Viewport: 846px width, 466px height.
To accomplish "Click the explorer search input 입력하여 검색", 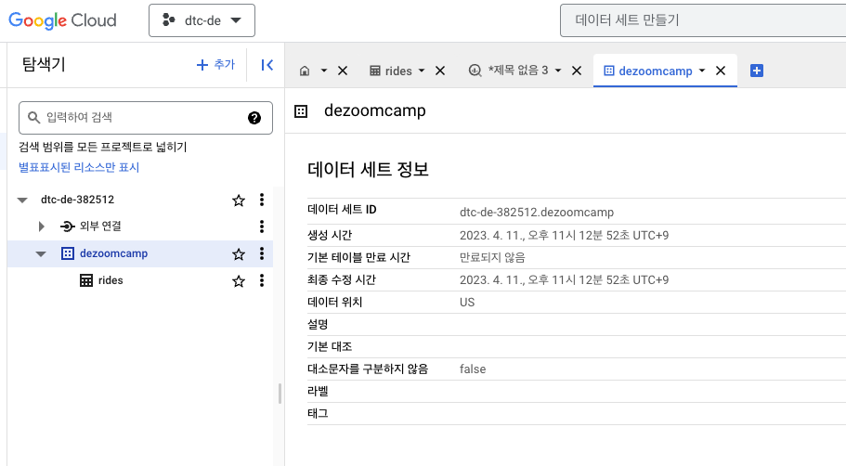I will point(146,118).
